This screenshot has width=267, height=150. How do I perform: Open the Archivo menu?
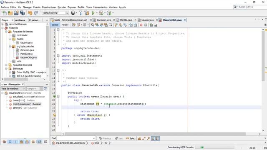(5, 7)
